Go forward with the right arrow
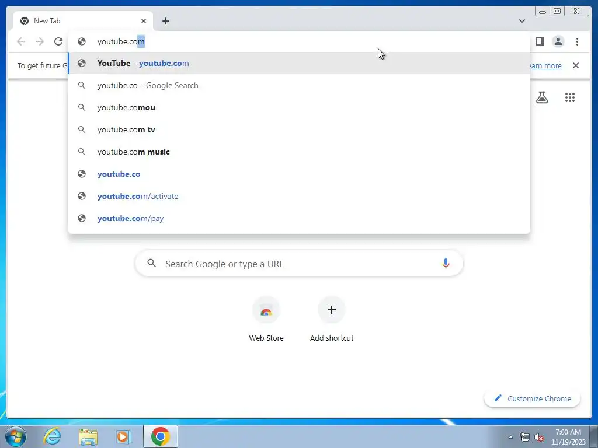The height and width of the screenshot is (448, 598). tap(40, 41)
